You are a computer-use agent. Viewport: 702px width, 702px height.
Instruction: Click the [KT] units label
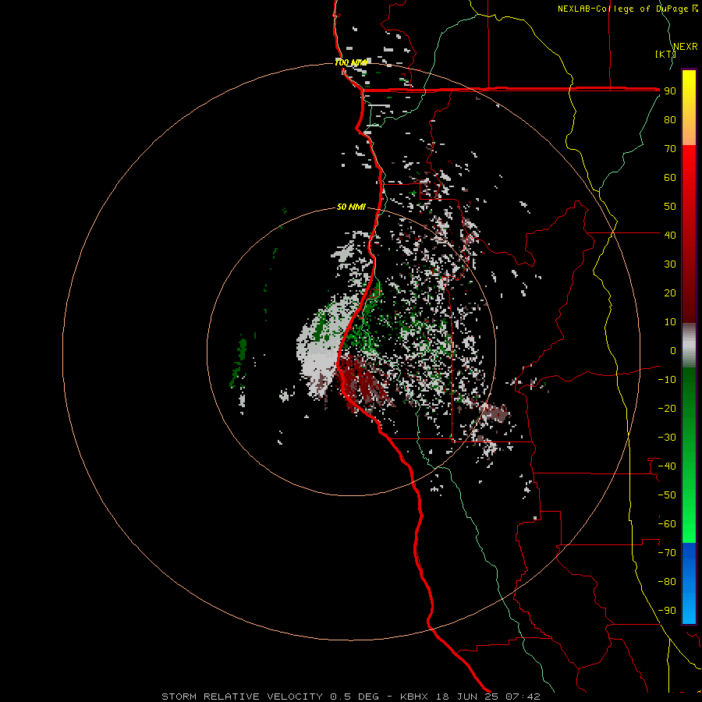(x=665, y=54)
